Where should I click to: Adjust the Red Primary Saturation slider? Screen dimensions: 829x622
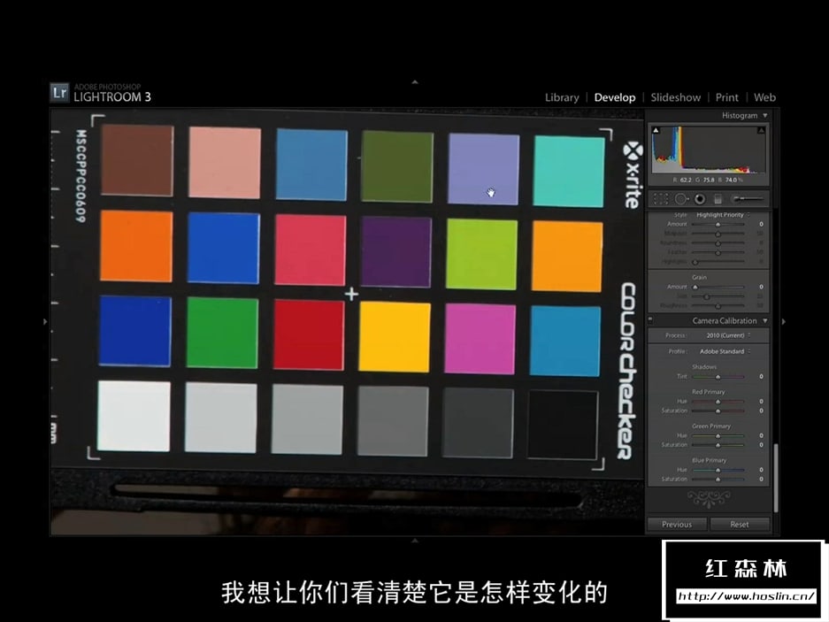point(718,411)
